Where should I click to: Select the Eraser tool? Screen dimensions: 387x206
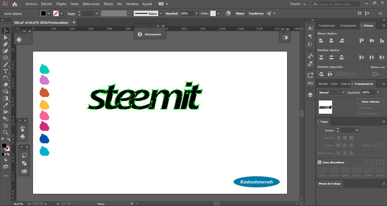pos(6,85)
